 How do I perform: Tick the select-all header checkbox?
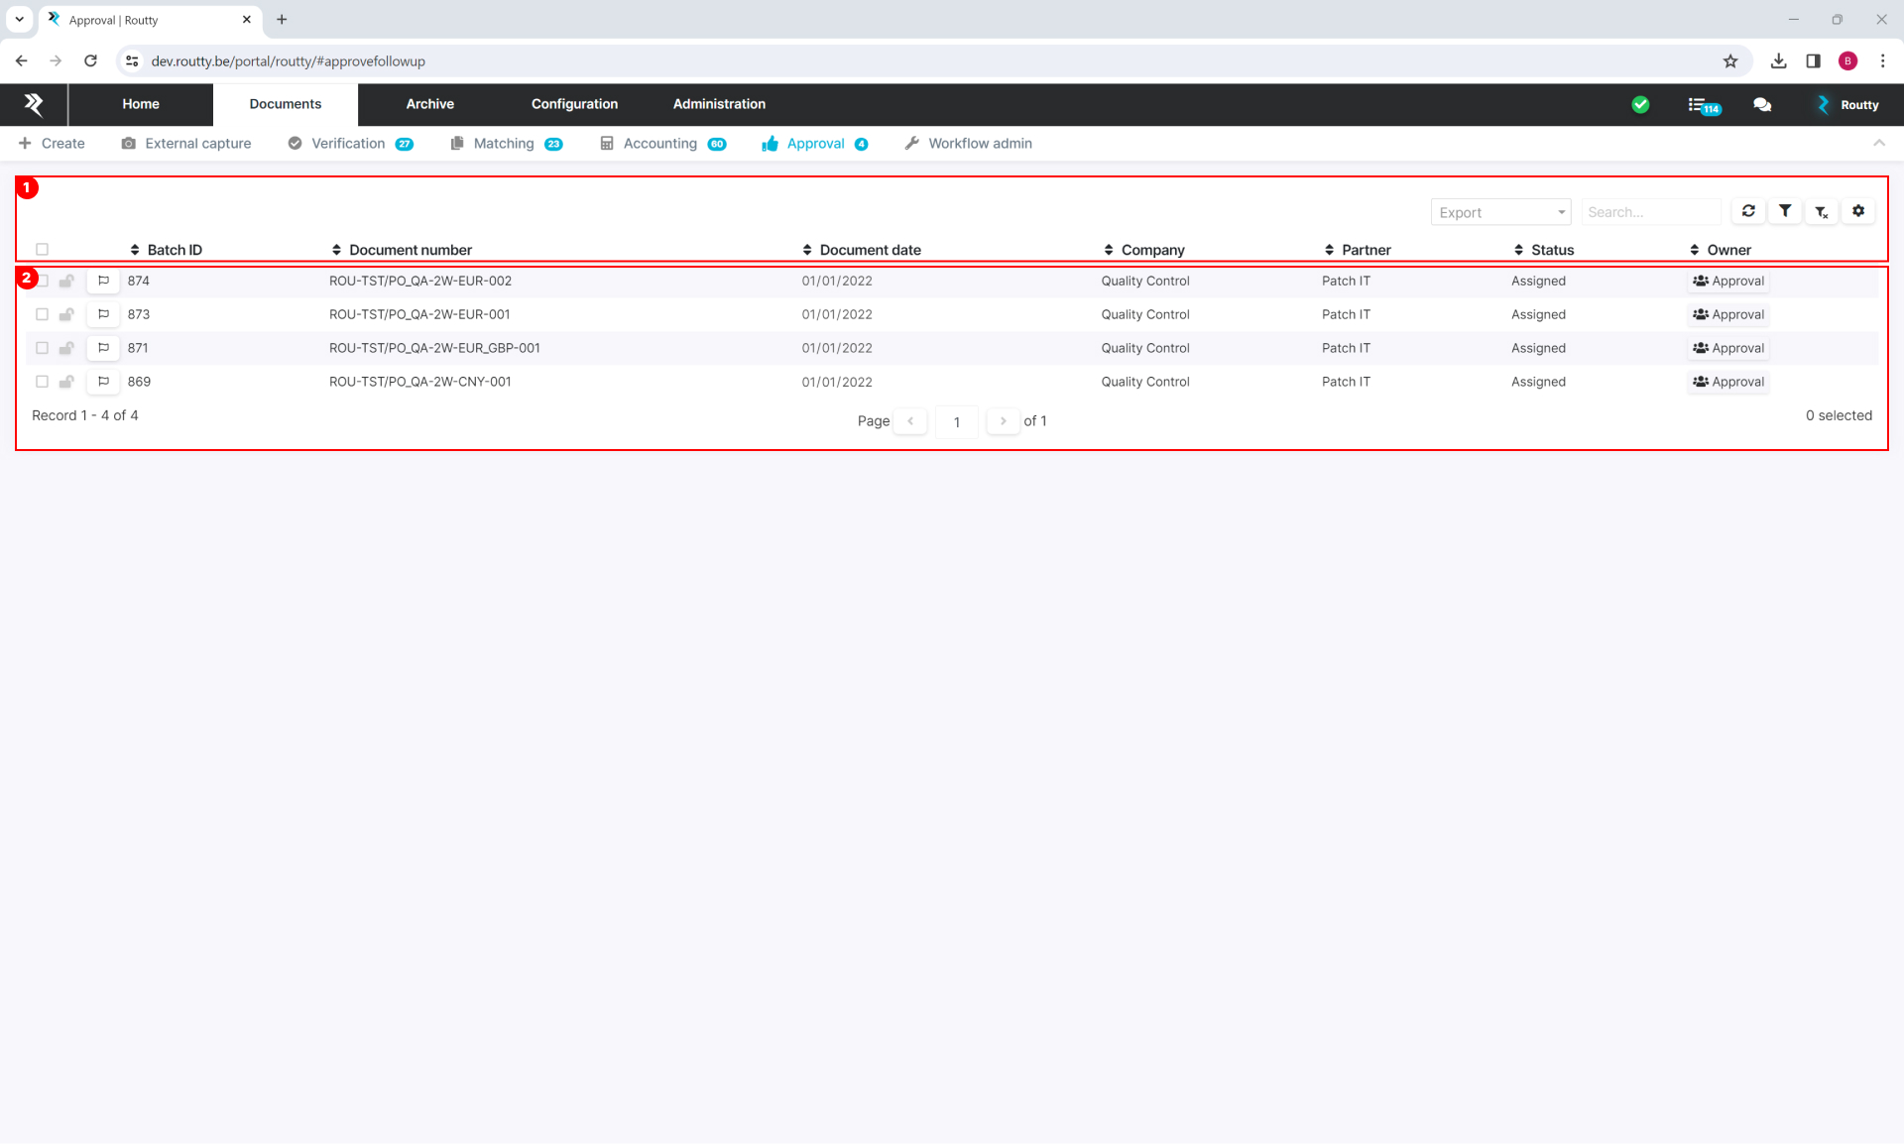pos(42,250)
